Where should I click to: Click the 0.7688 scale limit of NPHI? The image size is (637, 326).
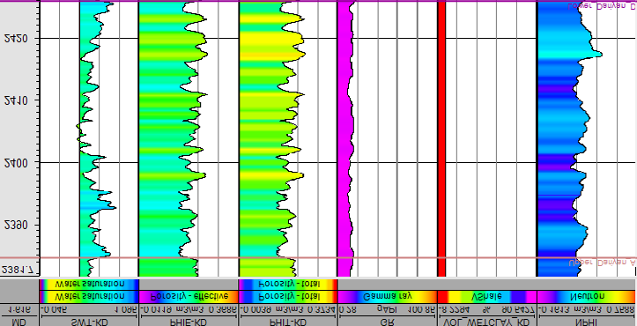pos(621,309)
